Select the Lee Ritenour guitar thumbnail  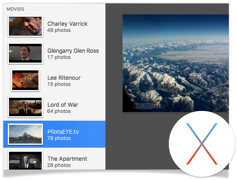tap(25, 80)
